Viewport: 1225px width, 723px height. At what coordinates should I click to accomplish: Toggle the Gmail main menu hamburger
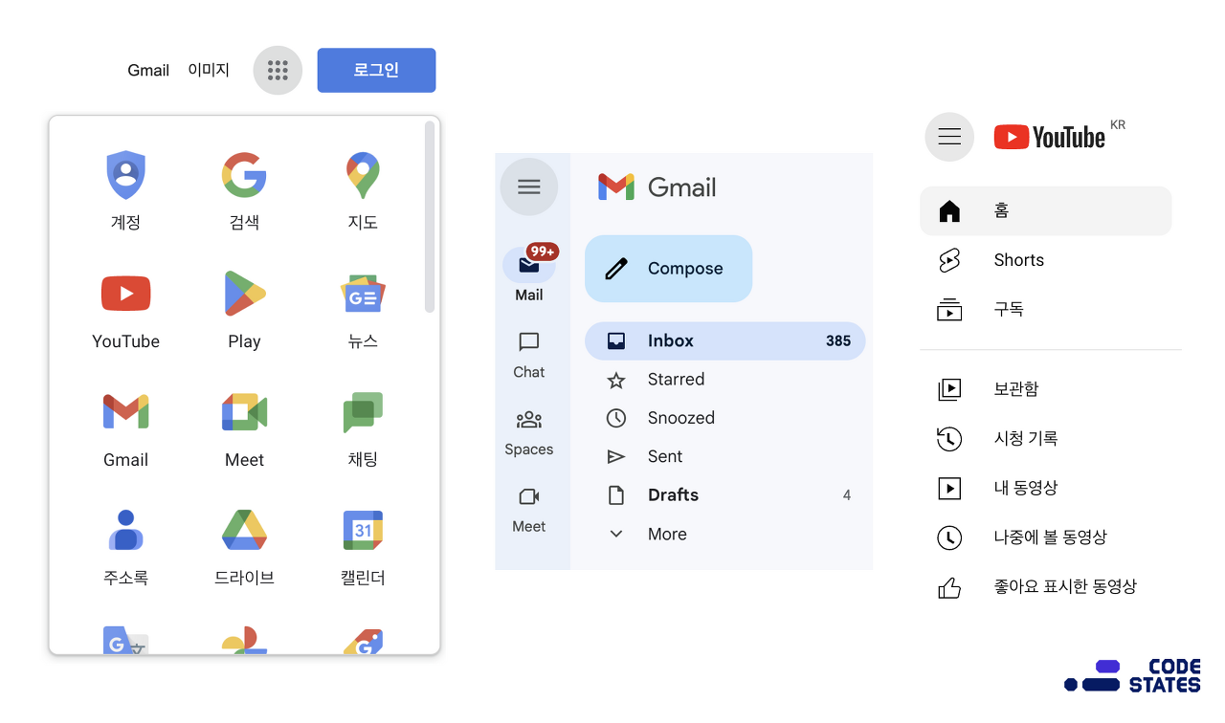click(x=529, y=186)
